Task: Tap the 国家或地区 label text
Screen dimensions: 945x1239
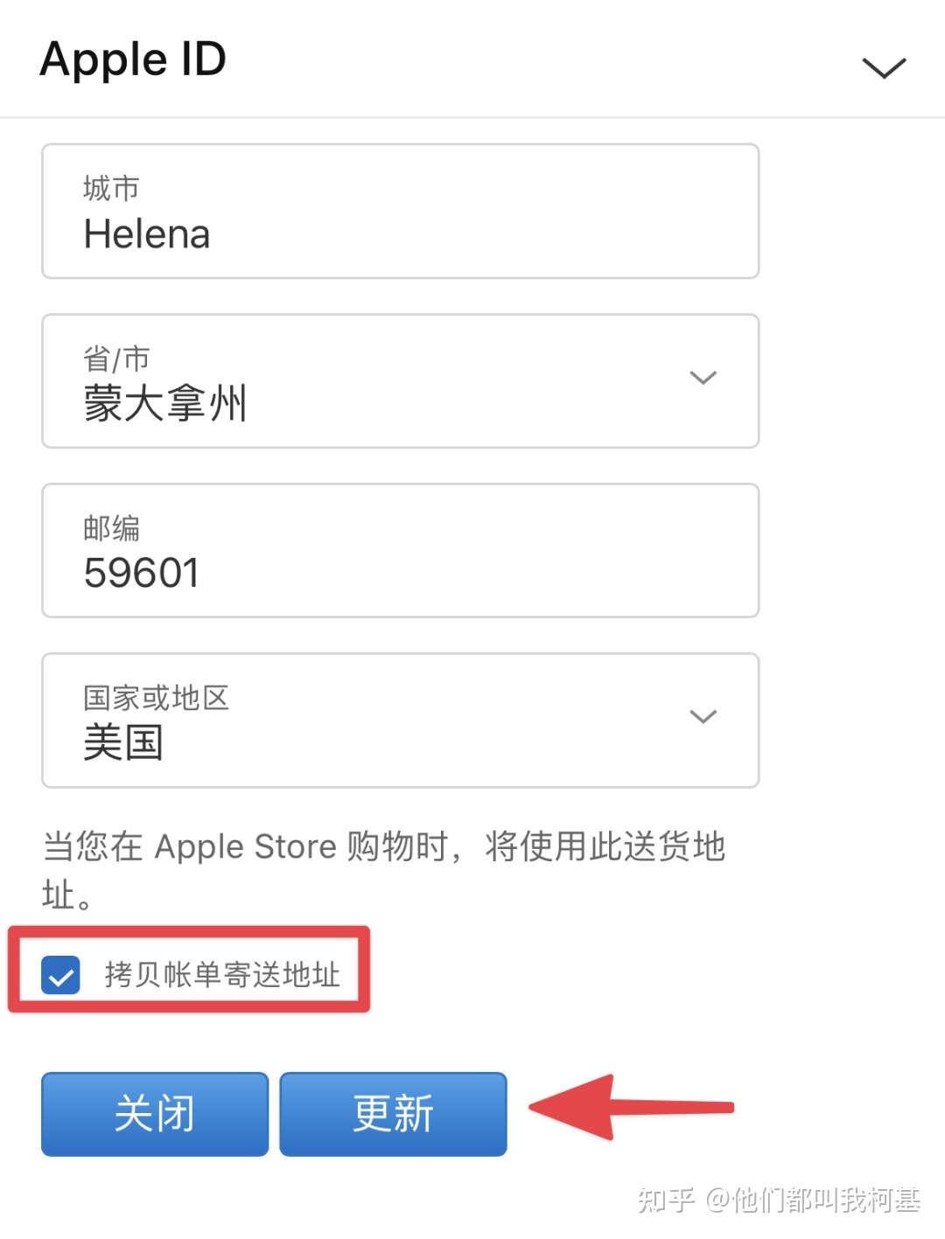Action: (x=156, y=698)
